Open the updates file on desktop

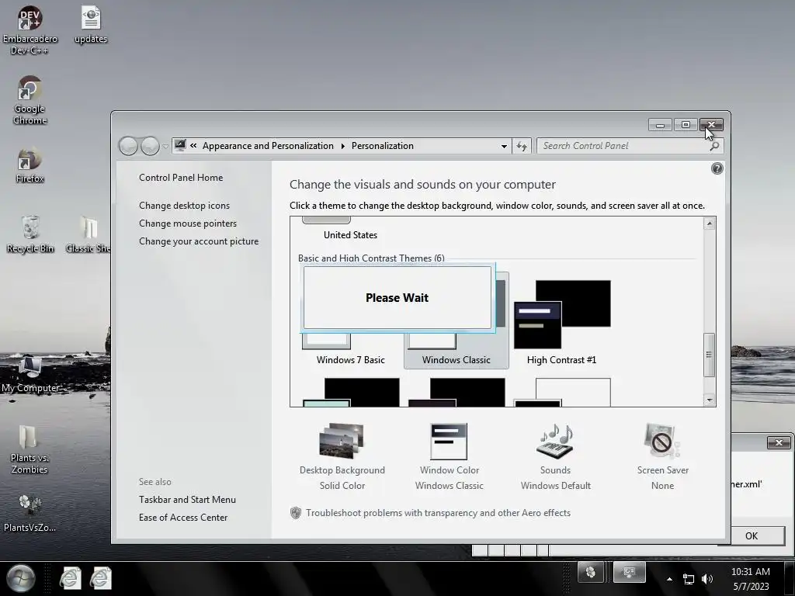(91, 24)
